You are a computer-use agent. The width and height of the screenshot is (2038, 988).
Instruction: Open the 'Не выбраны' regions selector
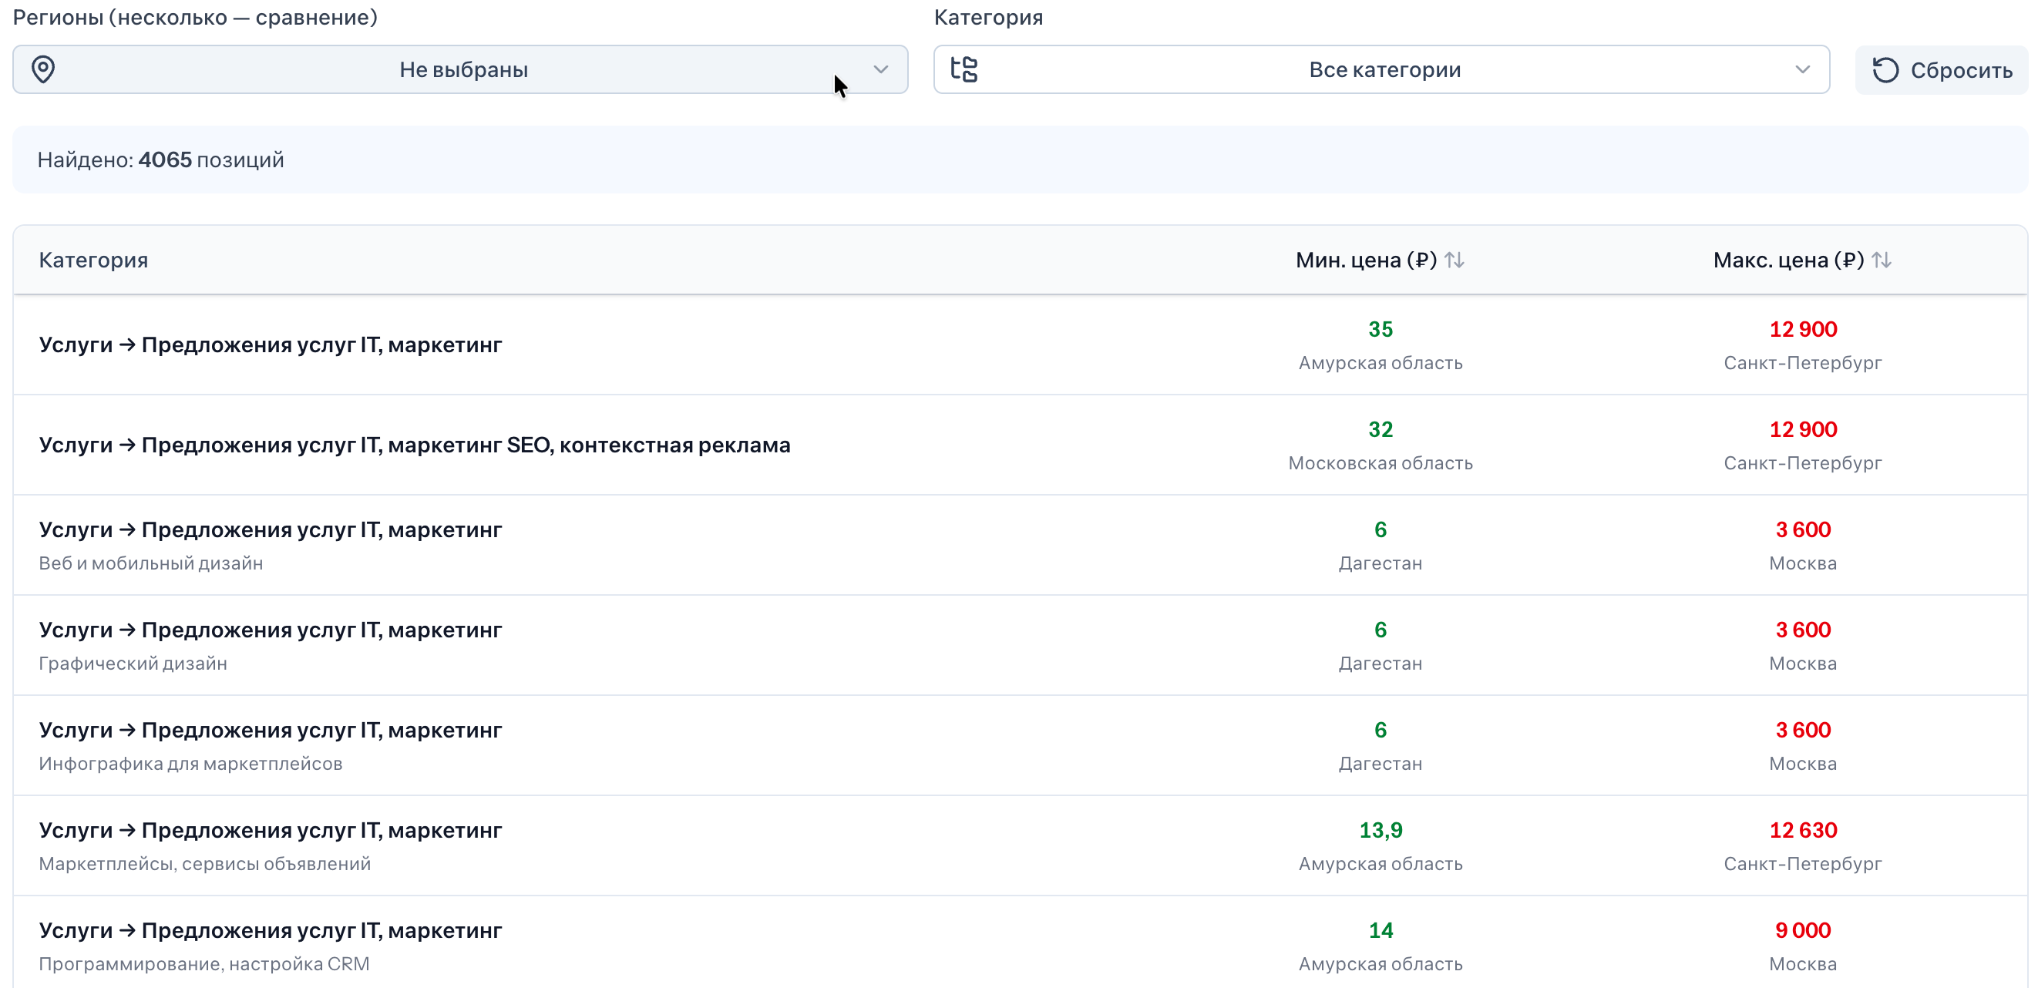pos(460,69)
